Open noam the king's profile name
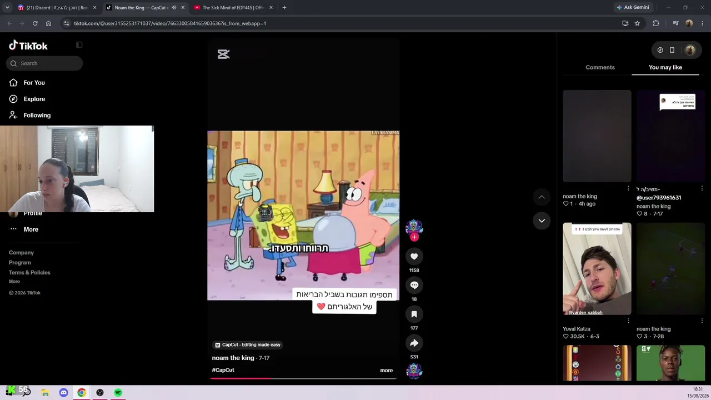The image size is (711, 400). (x=233, y=358)
